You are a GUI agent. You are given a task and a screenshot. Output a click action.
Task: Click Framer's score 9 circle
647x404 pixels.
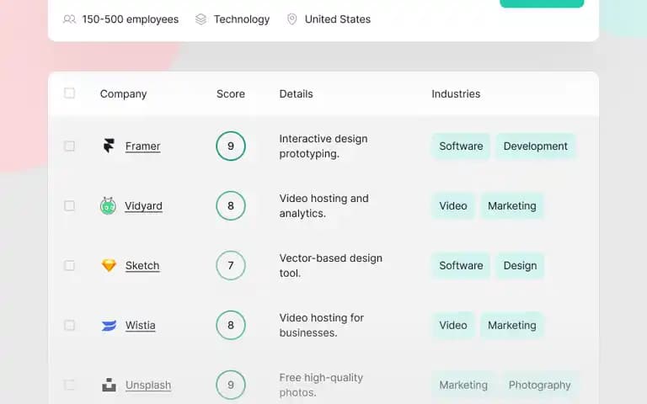(231, 146)
